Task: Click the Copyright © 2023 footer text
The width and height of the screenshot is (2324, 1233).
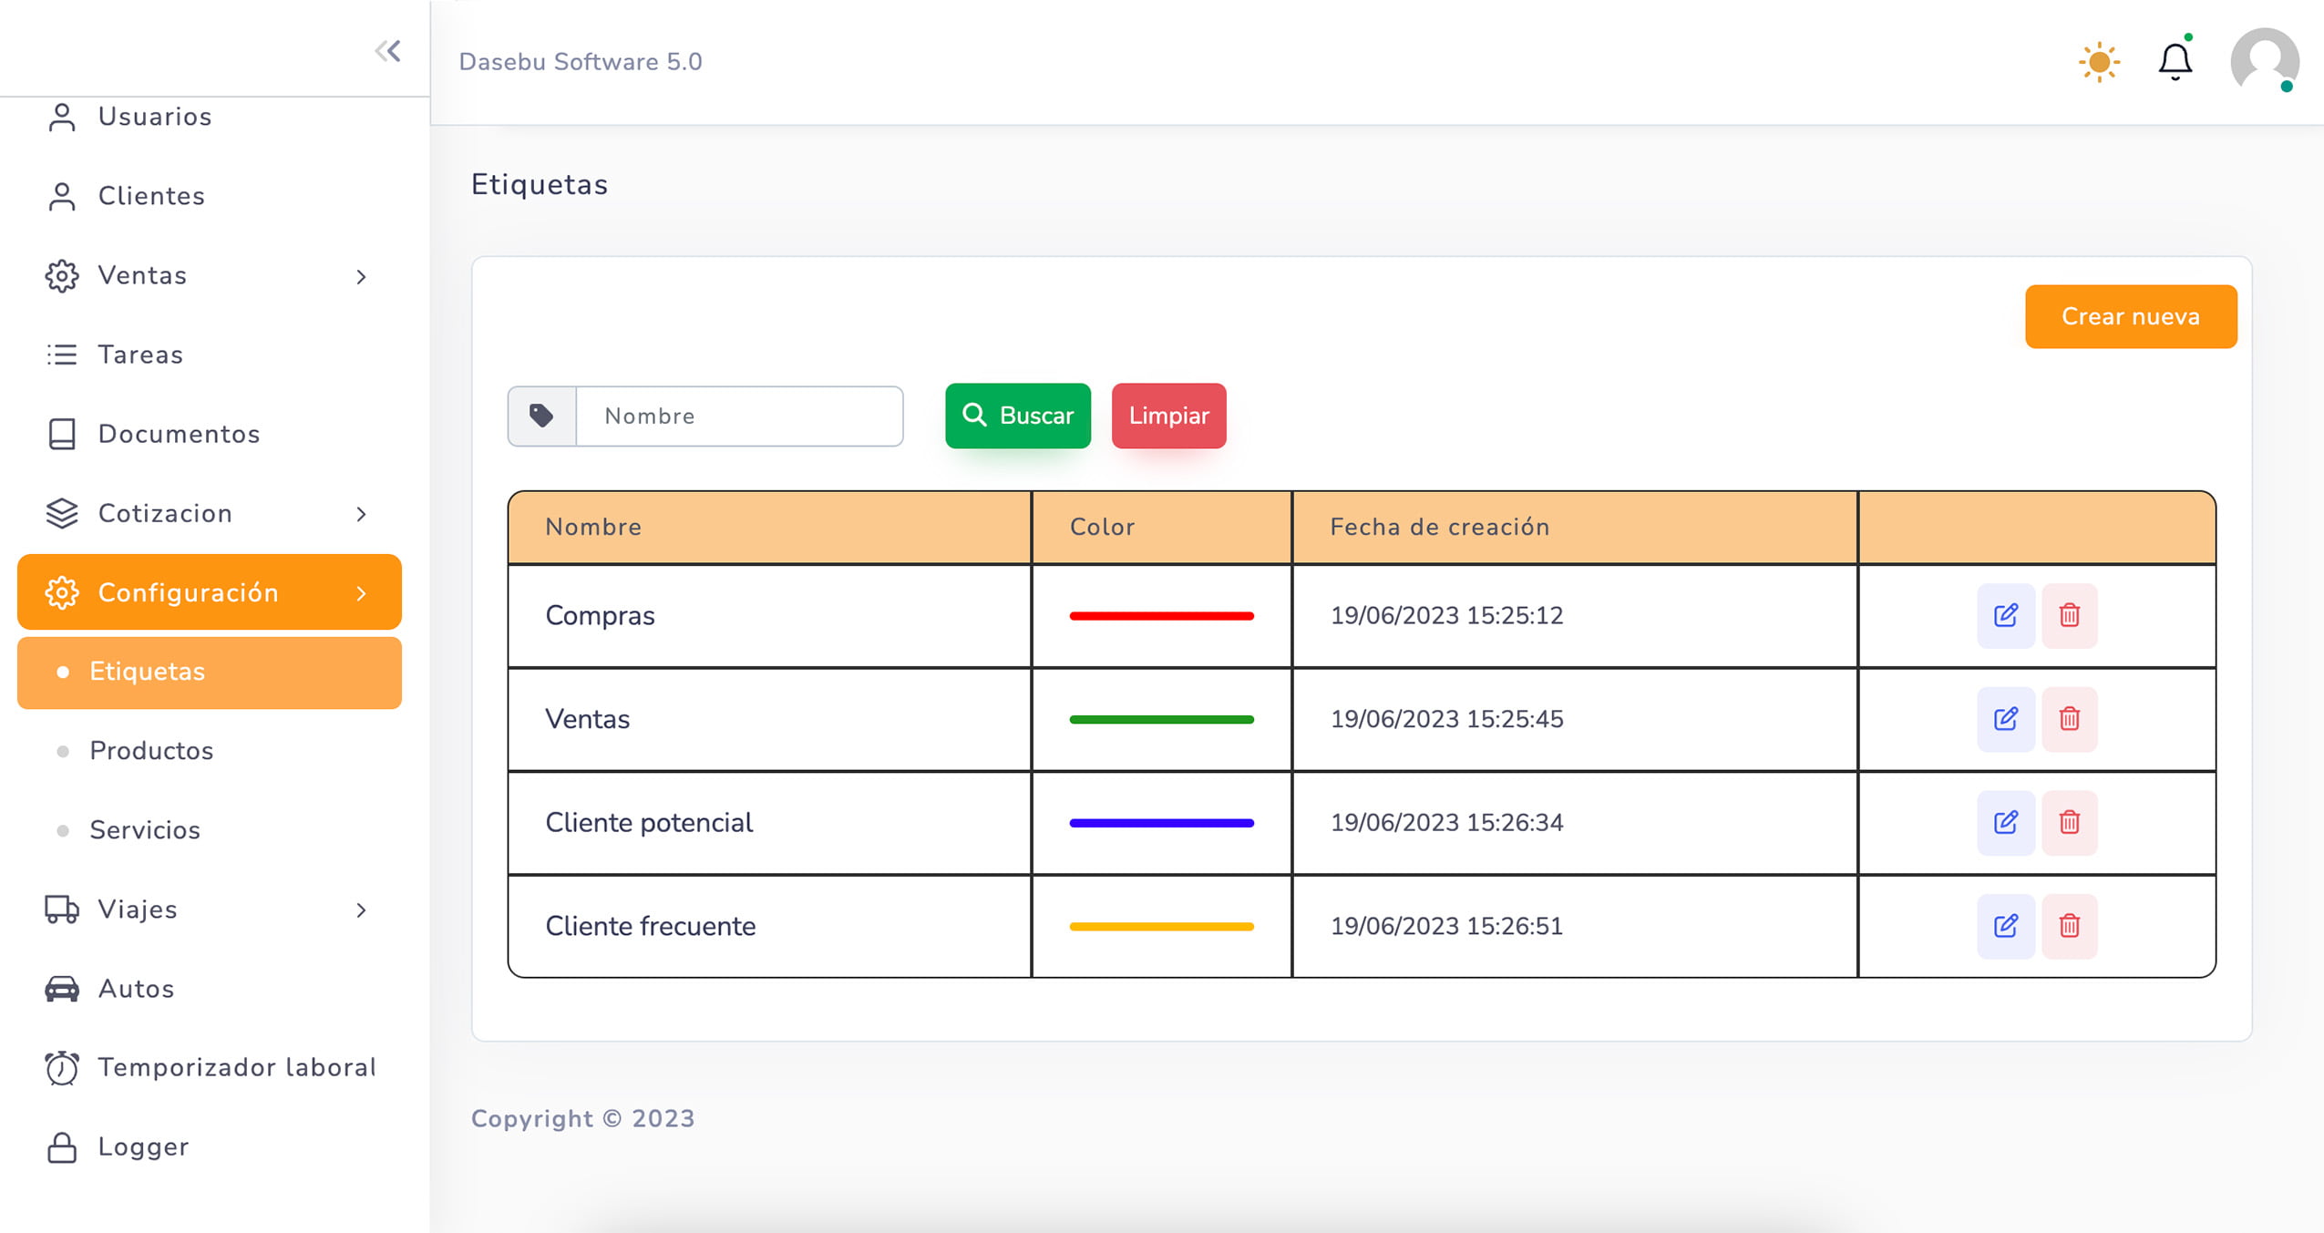Action: (x=583, y=1119)
